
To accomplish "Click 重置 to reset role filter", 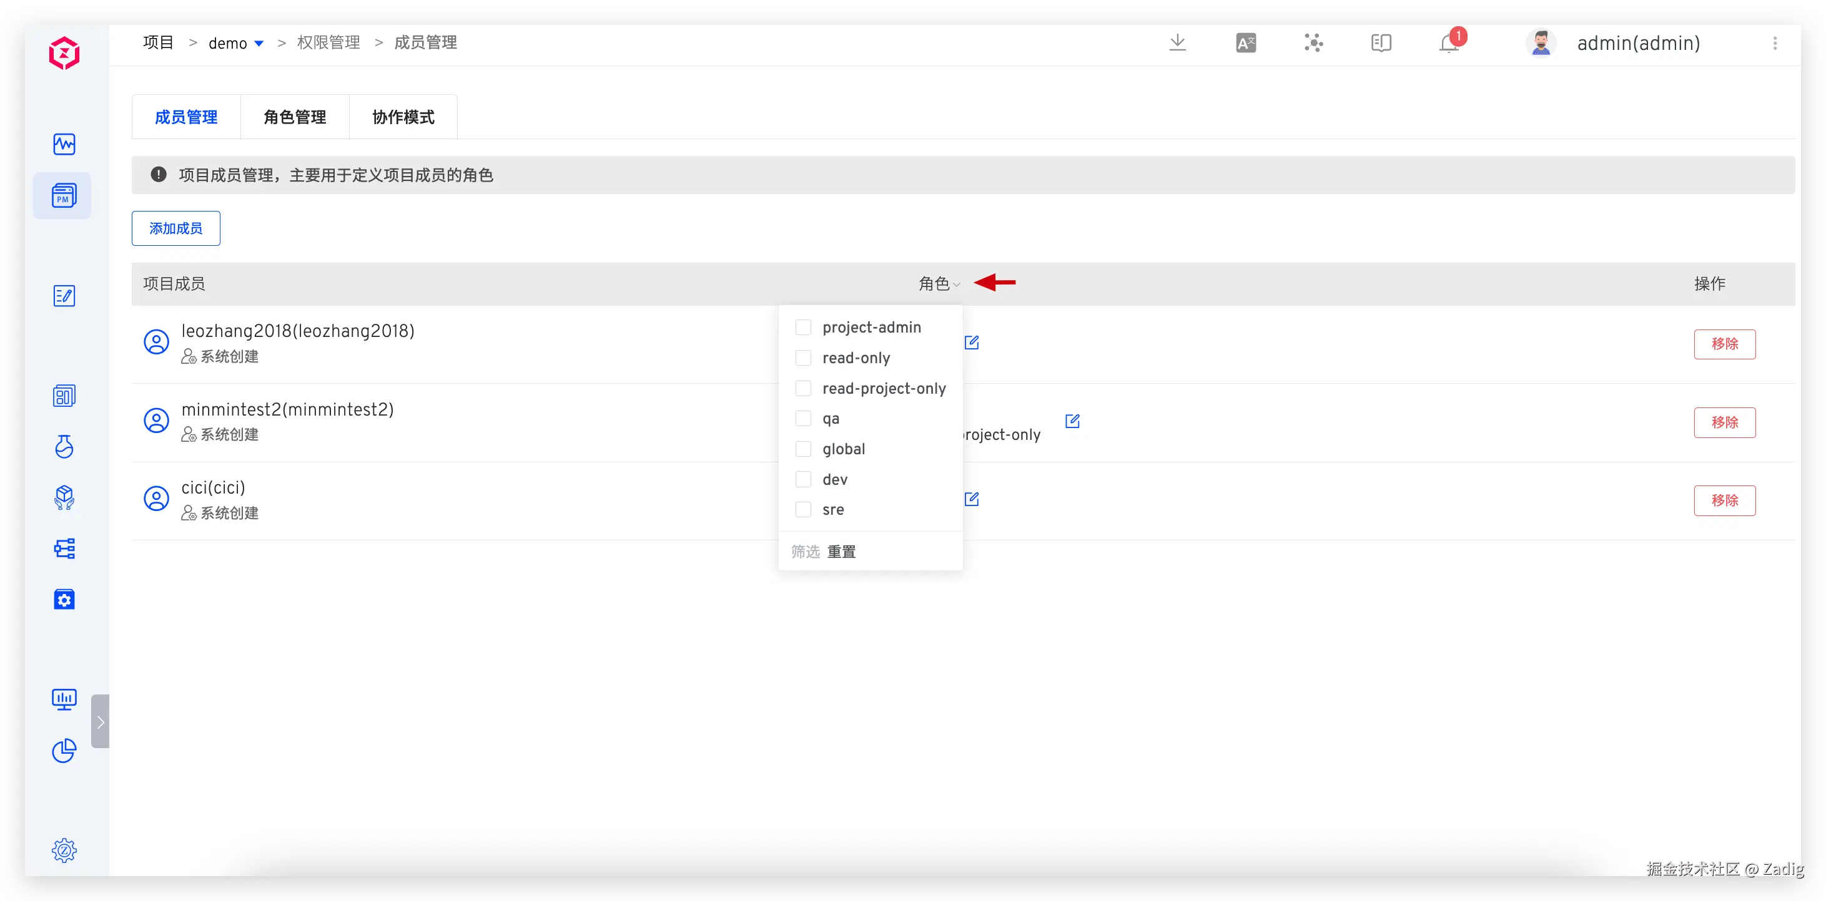I will [x=841, y=552].
